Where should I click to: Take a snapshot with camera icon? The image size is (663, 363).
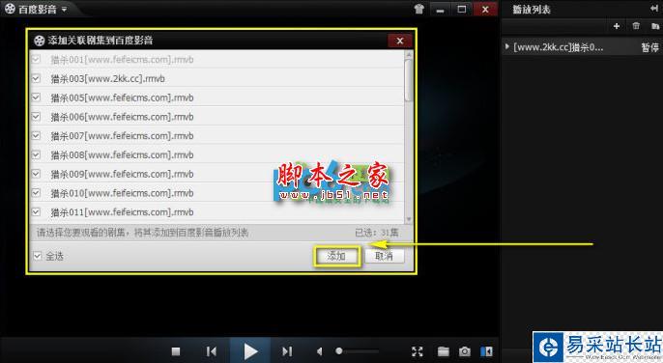(465, 351)
